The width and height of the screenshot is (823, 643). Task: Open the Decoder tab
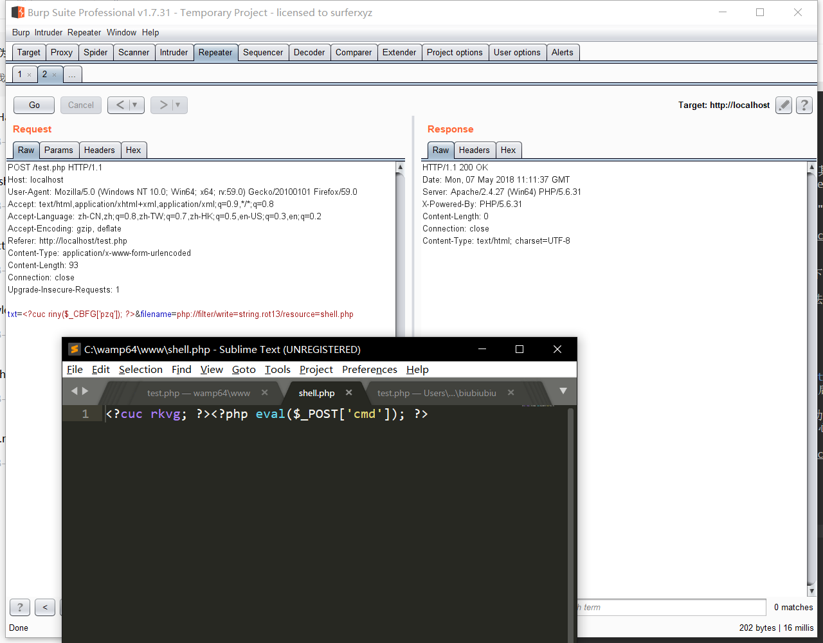(x=309, y=52)
